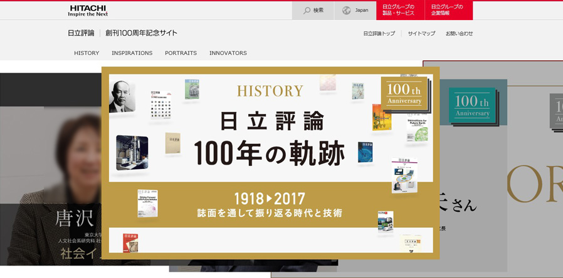Click 日立評論 100年の軌跡 banner title

[270, 138]
